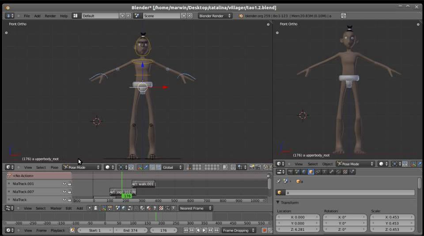
Task: Add a new scene
Action: click(x=184, y=16)
